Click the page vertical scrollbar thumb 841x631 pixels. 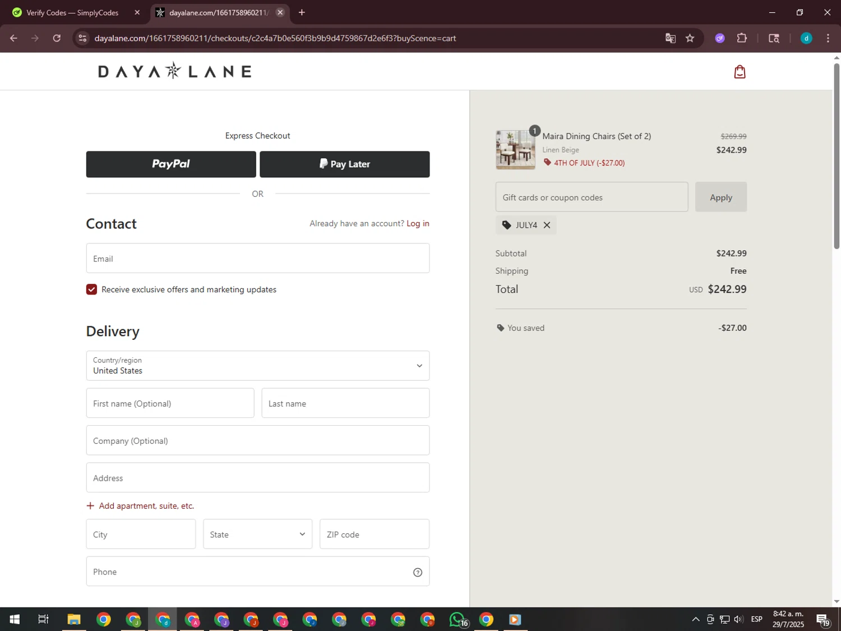837,156
